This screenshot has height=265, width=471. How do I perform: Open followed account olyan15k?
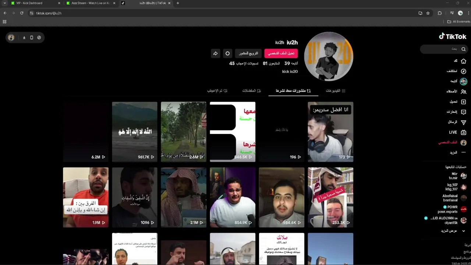tap(445, 220)
